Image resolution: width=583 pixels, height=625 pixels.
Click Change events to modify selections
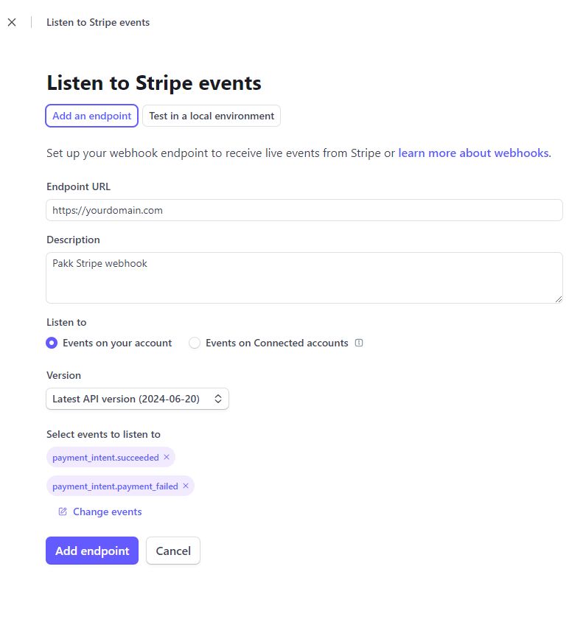107,511
